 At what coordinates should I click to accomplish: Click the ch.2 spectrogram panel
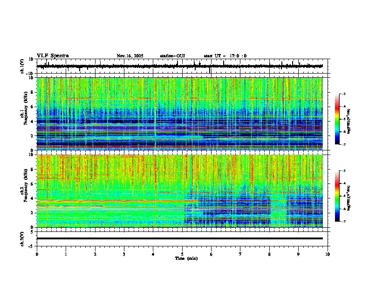click(180, 191)
